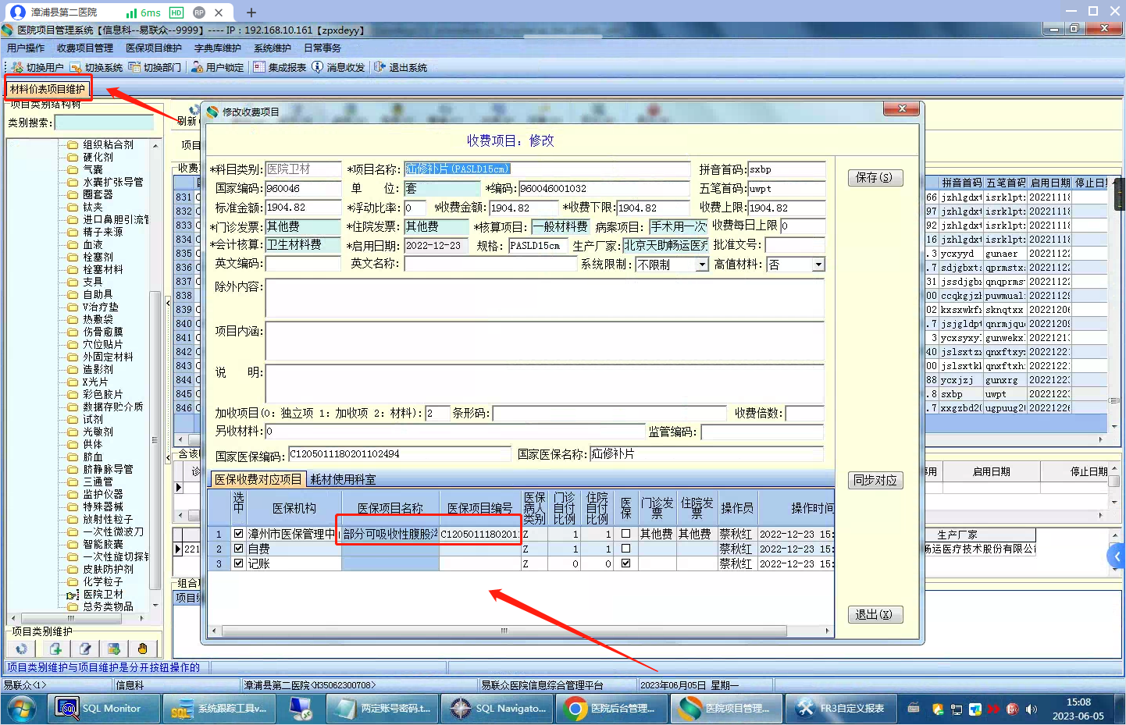1126x725 pixels.
Task: Open the 日常事务 menu
Action: [x=322, y=48]
